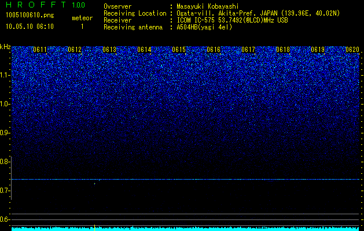This screenshot has width=364, height=231.
Task: Click the Receiving antenna label
Action: 133,27
